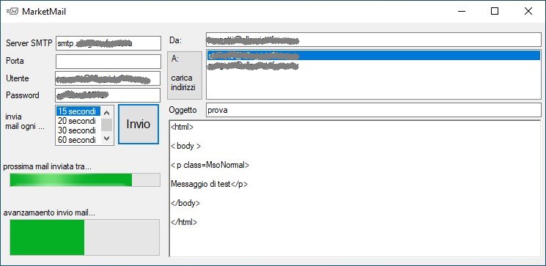Screen dimensions: 546x266
Task: Select 15 secondi in interval list
Action: pyautogui.click(x=78, y=111)
